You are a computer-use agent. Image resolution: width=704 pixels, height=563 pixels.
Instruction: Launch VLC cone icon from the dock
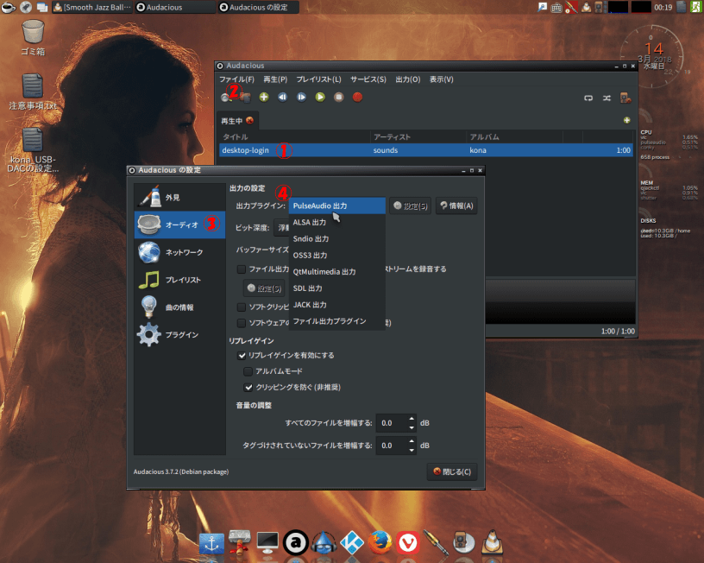pyautogui.click(x=492, y=542)
